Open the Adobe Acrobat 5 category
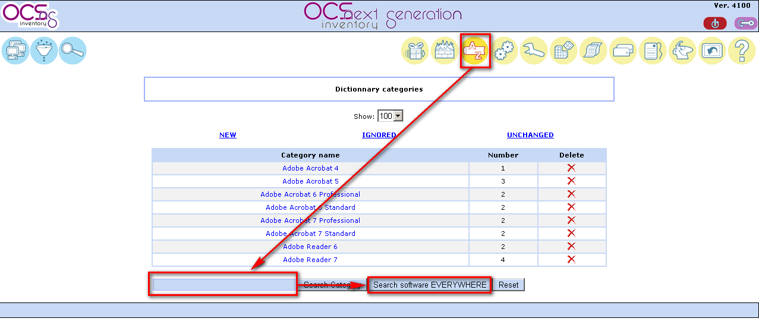759x331 pixels. [x=310, y=181]
